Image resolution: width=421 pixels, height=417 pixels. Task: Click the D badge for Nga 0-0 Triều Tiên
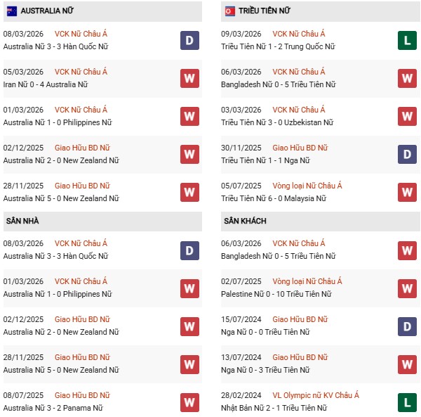[406, 326]
